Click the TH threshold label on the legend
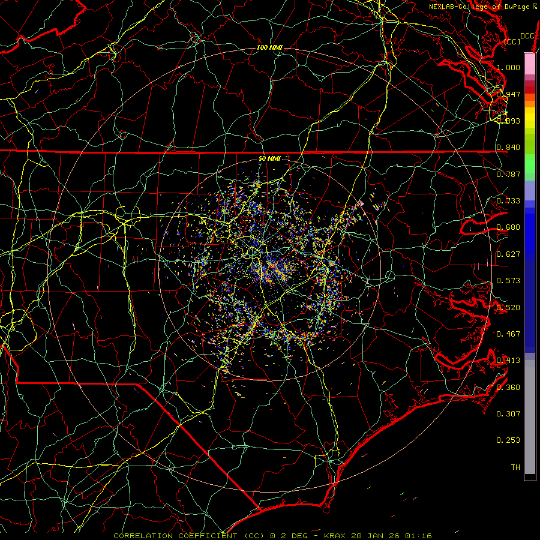Image resolution: width=540 pixels, height=540 pixels. click(x=515, y=467)
